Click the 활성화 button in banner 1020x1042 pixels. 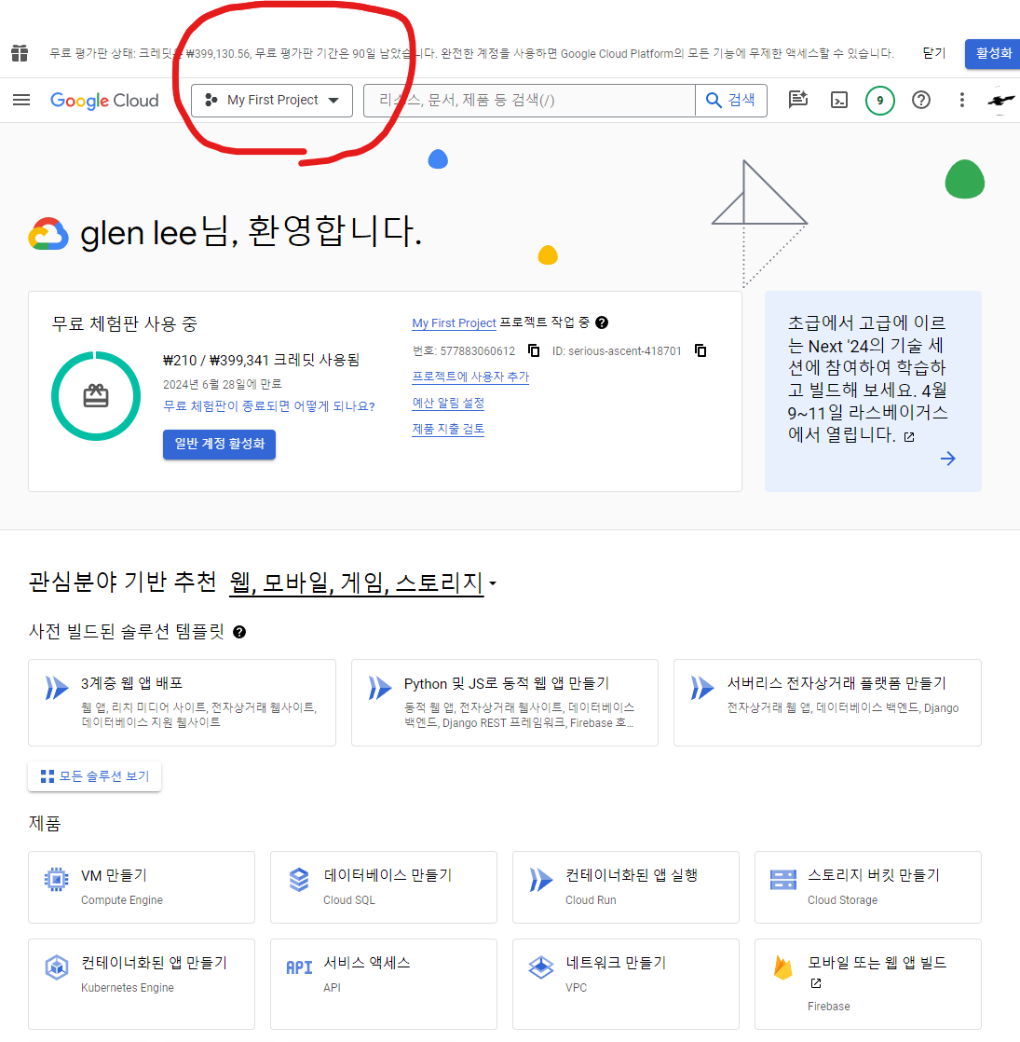993,53
